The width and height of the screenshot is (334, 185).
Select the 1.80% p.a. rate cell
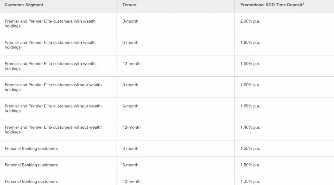click(250, 63)
